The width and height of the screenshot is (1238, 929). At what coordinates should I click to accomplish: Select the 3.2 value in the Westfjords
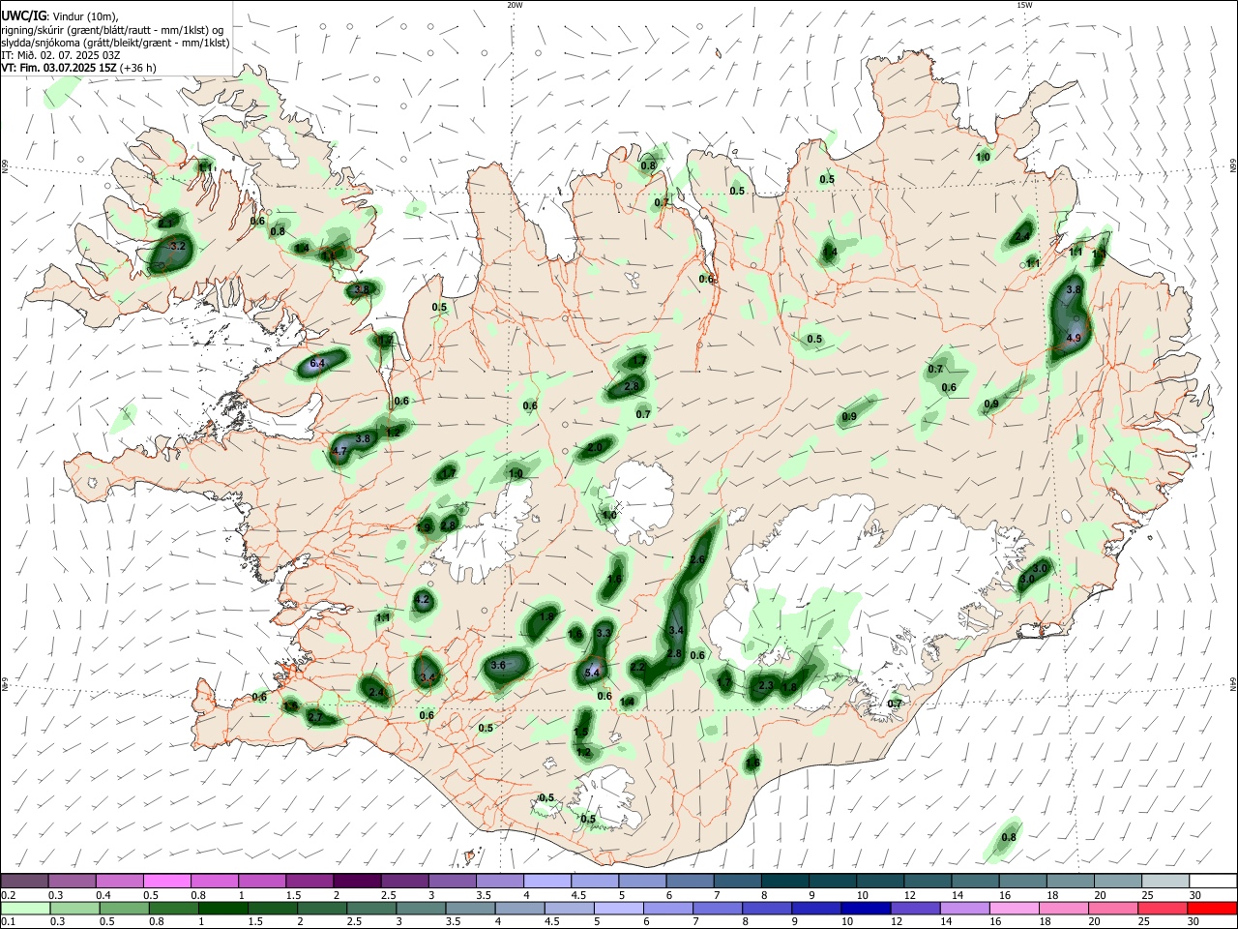click(x=178, y=247)
